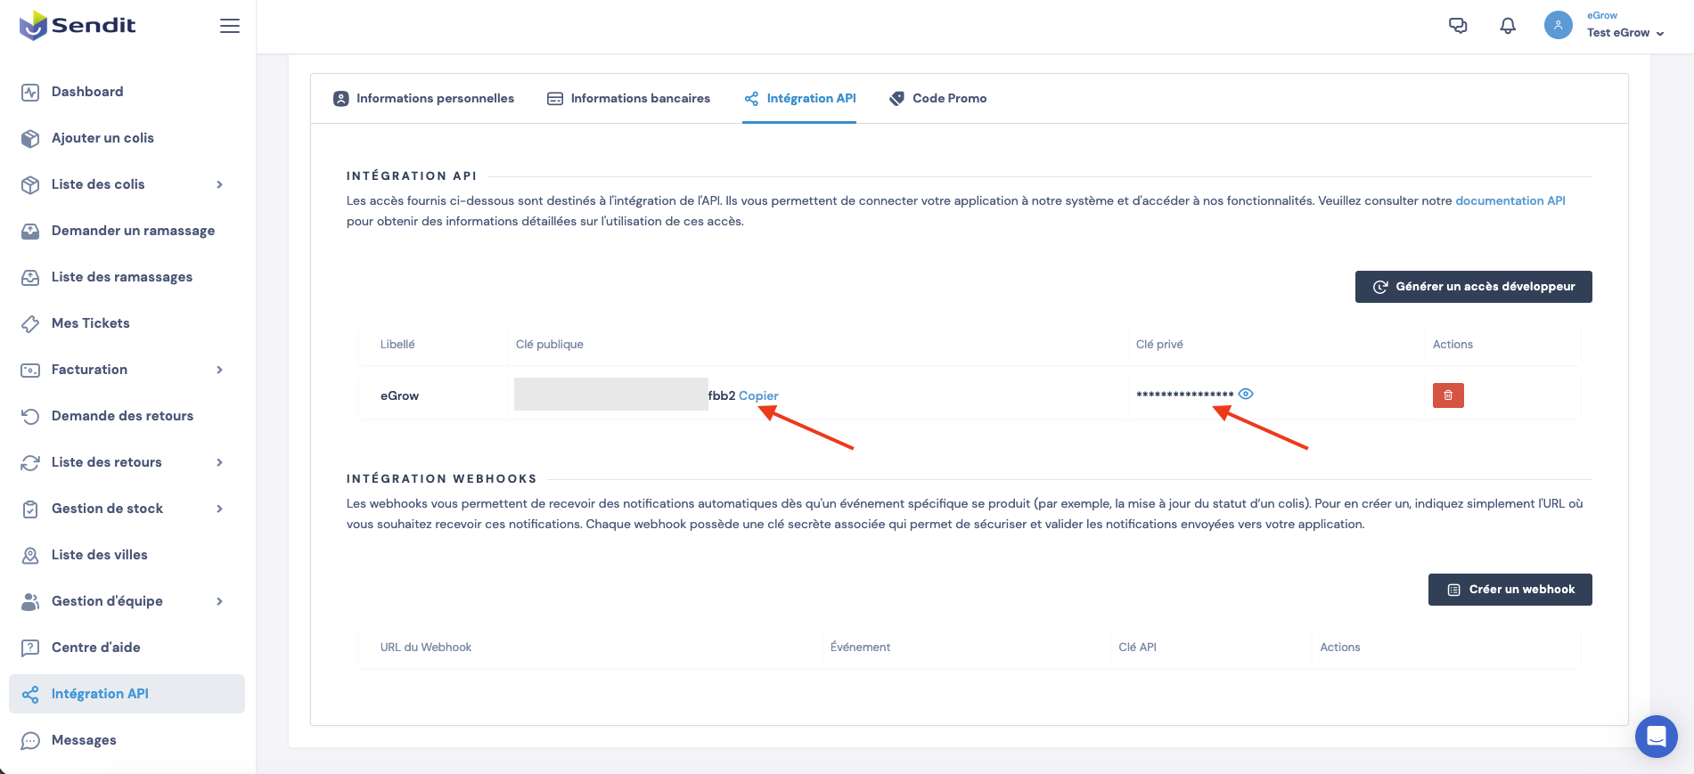Click the Gestion d'équipe people icon
This screenshot has width=1694, height=774.
(30, 601)
